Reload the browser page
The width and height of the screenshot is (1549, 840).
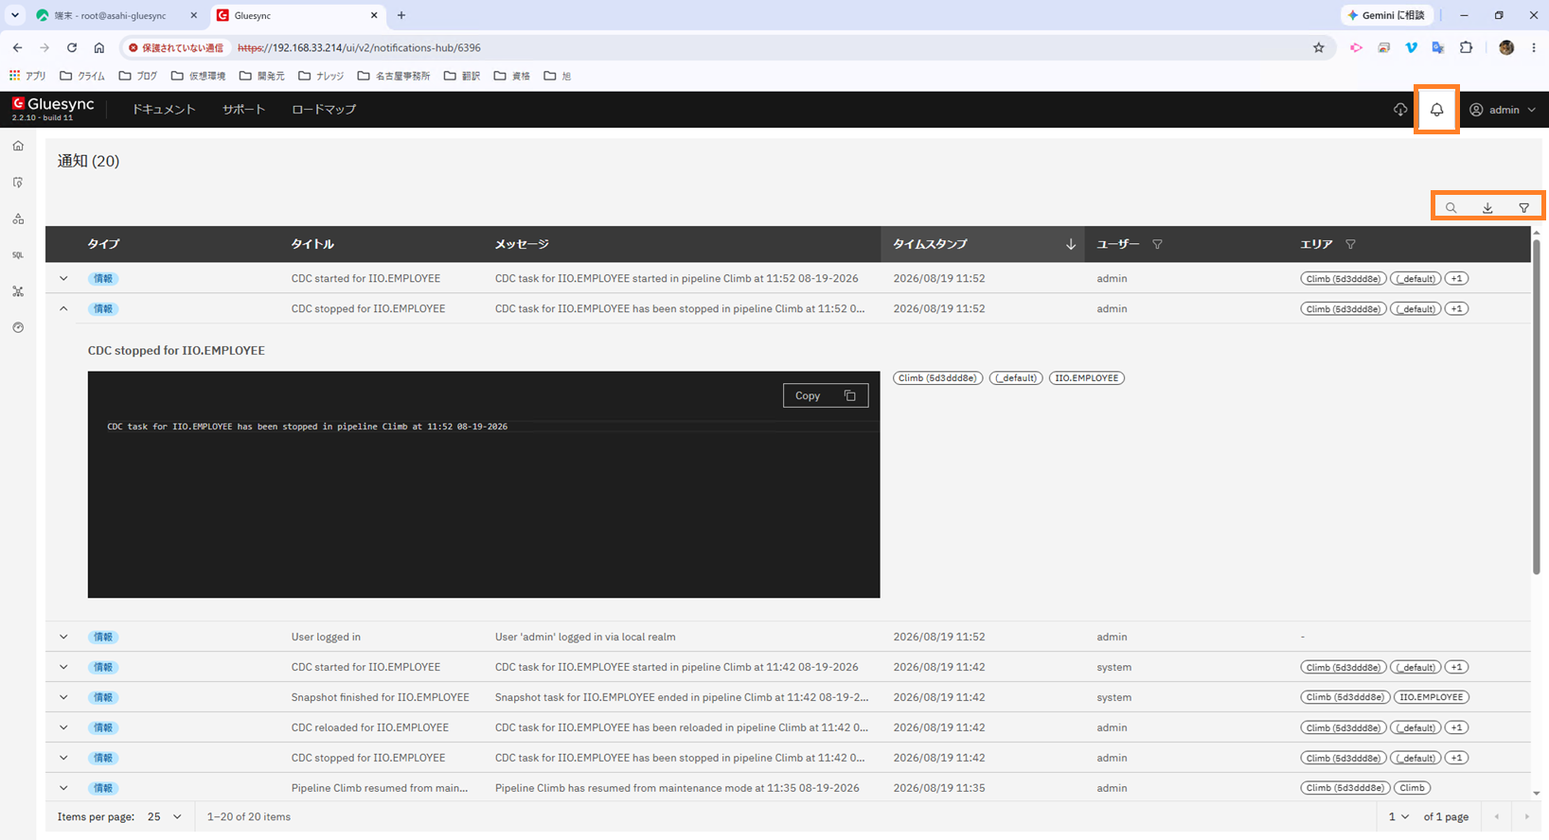[x=72, y=47]
